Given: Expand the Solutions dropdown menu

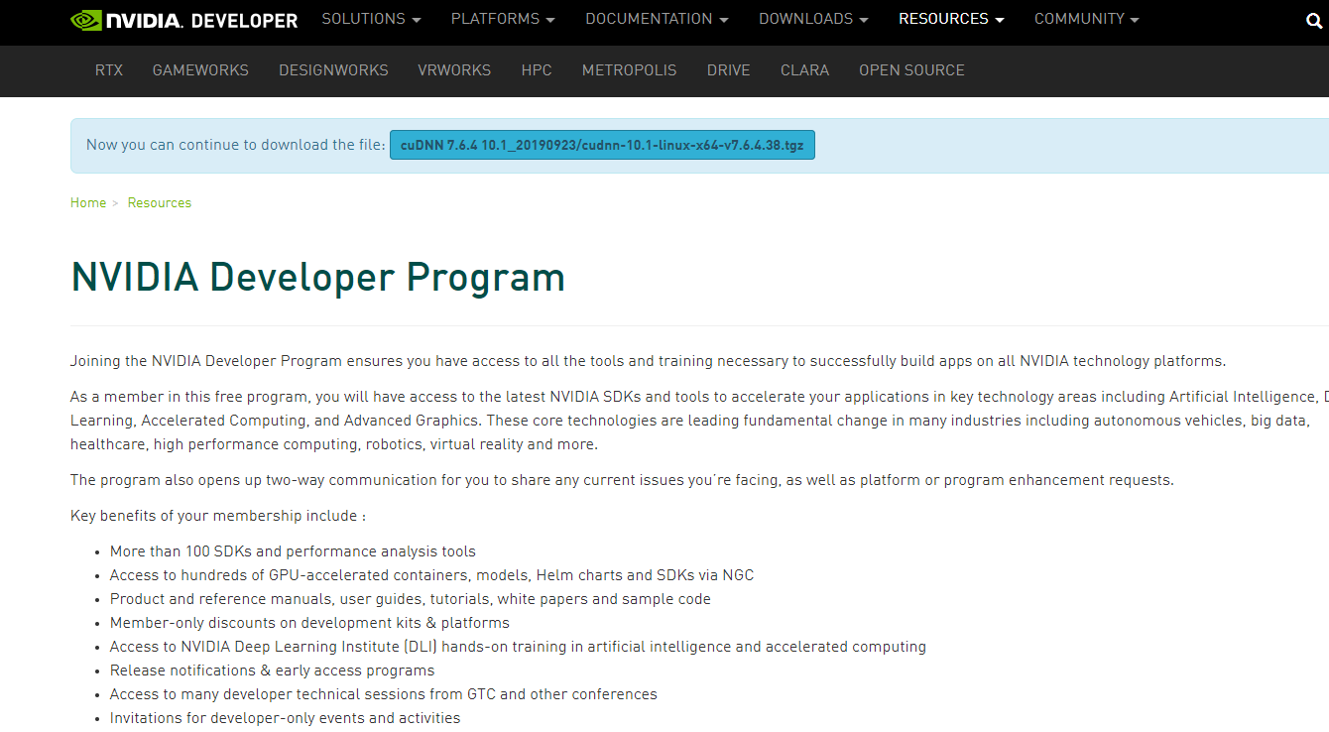Looking at the screenshot, I should tap(371, 19).
